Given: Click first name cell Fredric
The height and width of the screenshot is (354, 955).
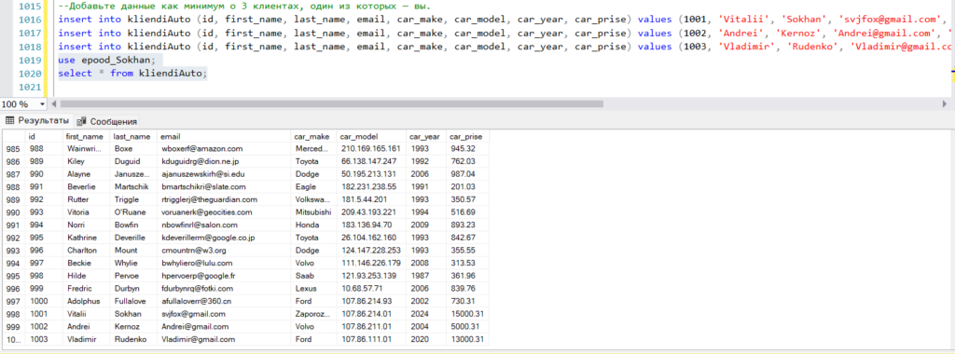Looking at the screenshot, I should [x=86, y=288].
